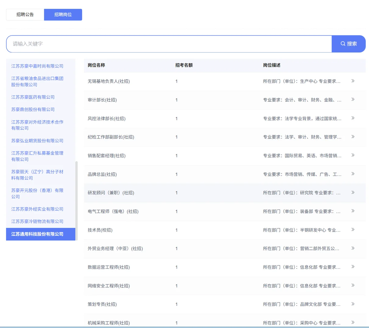
Task: Click description mentioning 品牌文化部
Action: coord(302,304)
